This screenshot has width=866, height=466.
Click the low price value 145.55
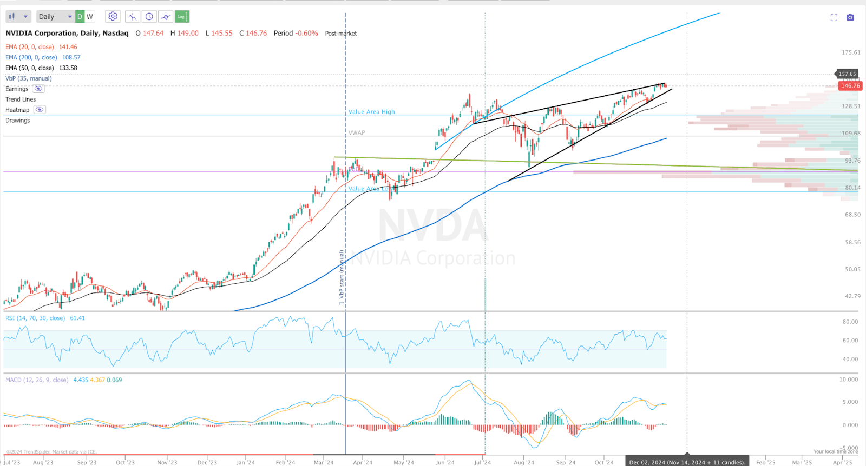pos(222,33)
